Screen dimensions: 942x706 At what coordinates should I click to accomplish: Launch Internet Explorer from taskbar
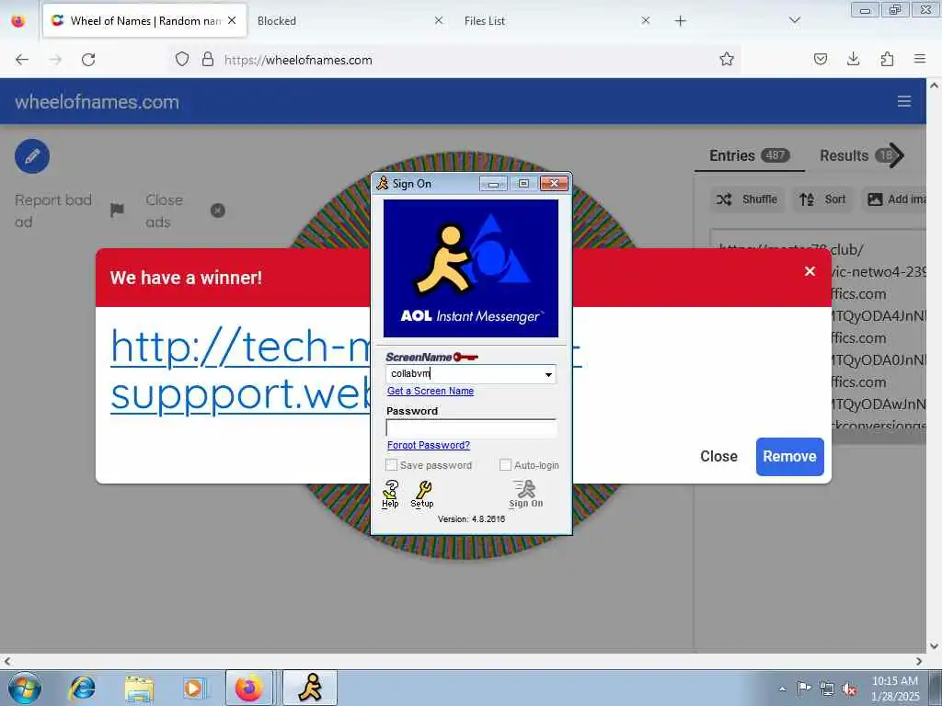click(x=82, y=688)
